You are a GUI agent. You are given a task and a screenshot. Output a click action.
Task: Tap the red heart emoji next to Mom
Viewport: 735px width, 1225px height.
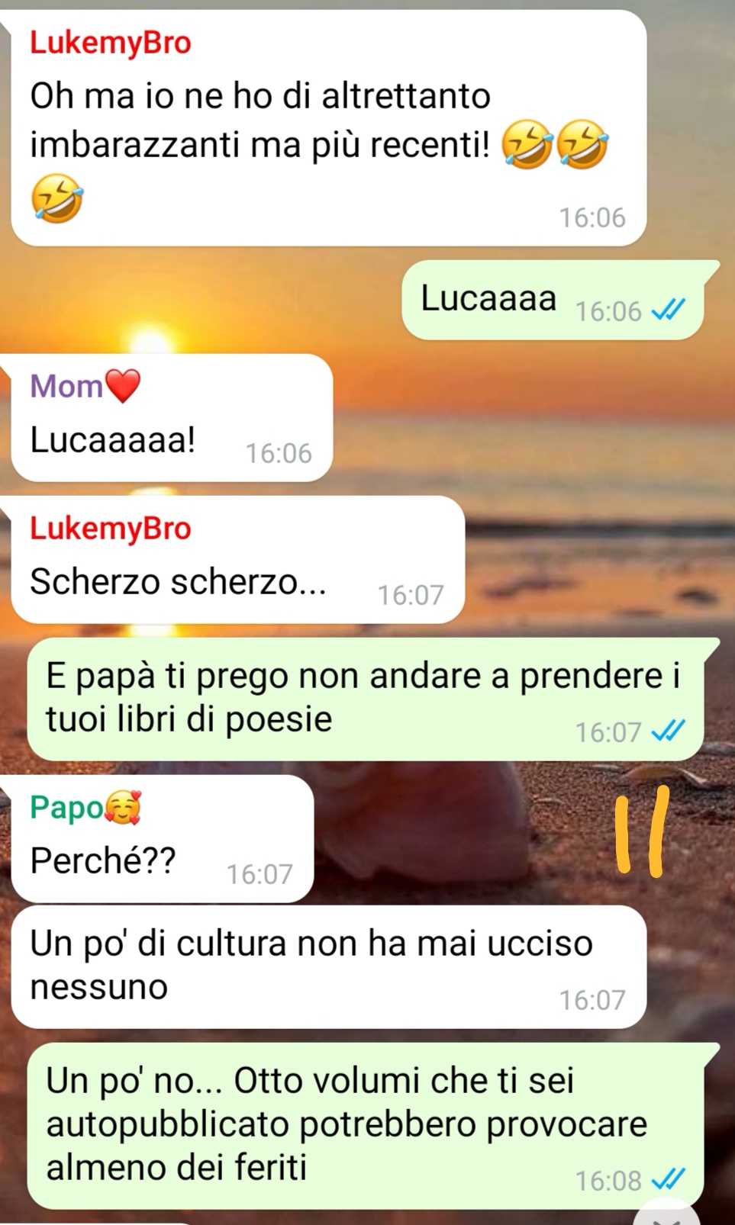(122, 386)
